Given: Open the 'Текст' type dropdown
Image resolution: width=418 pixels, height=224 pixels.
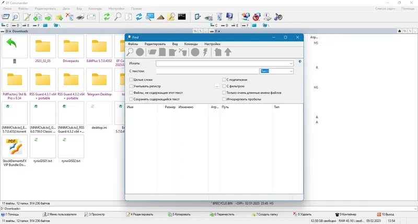Looking at the screenshot, I should click(291, 71).
